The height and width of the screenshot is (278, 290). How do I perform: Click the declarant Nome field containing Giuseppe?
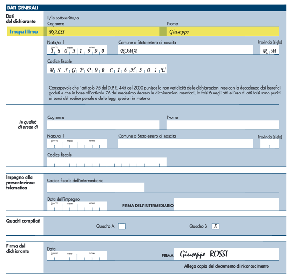223,31
